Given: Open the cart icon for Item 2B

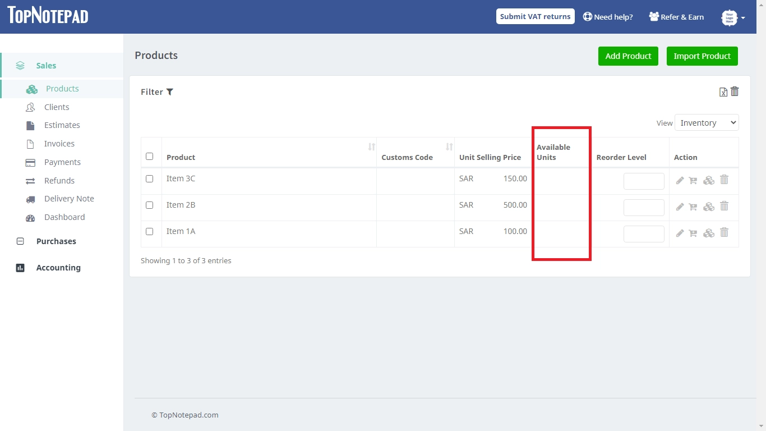Looking at the screenshot, I should pyautogui.click(x=693, y=207).
